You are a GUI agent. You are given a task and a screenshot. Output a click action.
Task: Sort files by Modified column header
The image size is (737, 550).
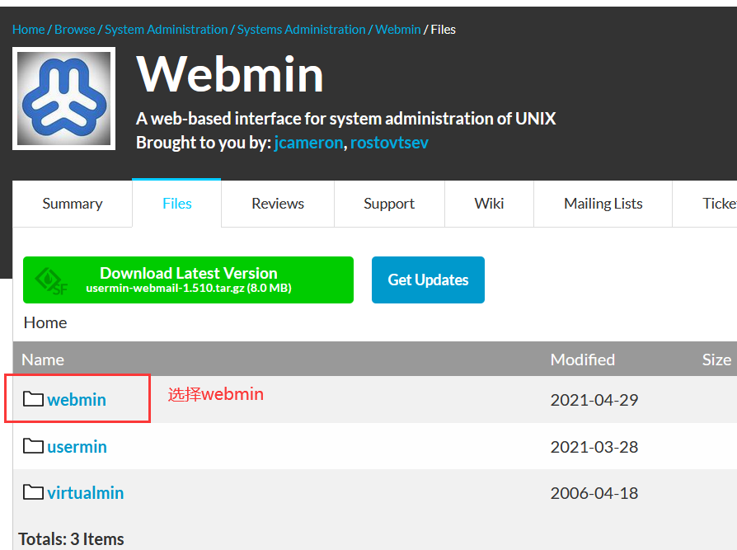pos(582,360)
